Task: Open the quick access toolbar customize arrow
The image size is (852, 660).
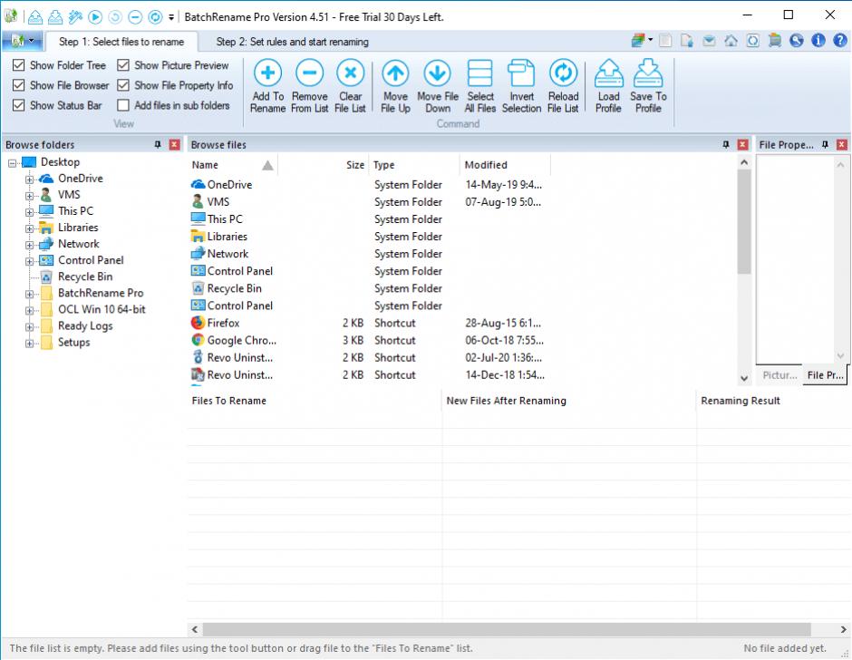Action: pos(171,17)
